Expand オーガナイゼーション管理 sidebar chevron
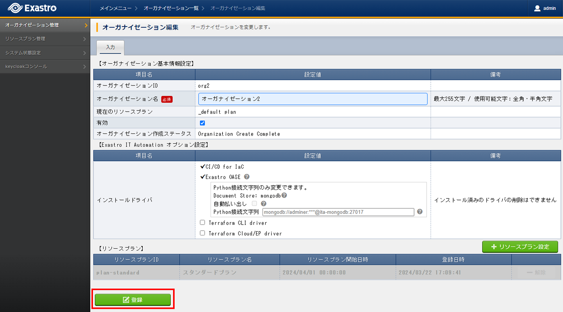The image size is (563, 312). (x=86, y=25)
